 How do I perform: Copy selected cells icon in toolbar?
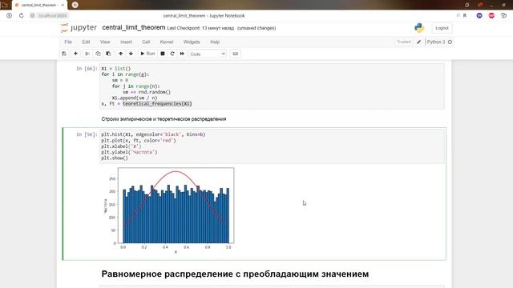tap(98, 54)
